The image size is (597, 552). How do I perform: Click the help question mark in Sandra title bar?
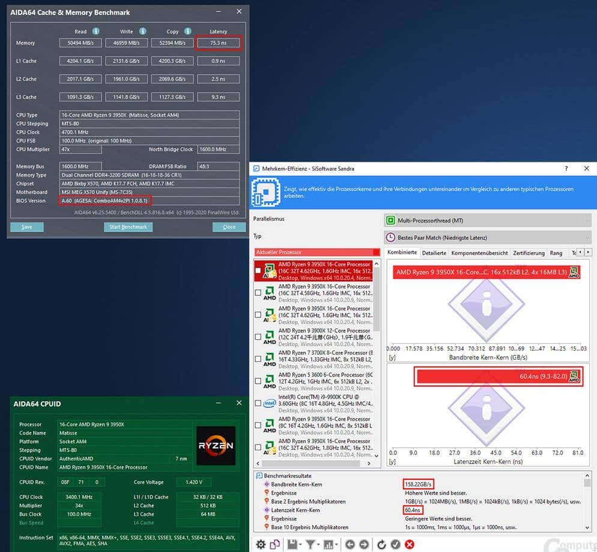point(566,168)
